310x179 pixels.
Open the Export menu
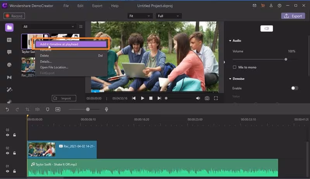[x=97, y=6]
